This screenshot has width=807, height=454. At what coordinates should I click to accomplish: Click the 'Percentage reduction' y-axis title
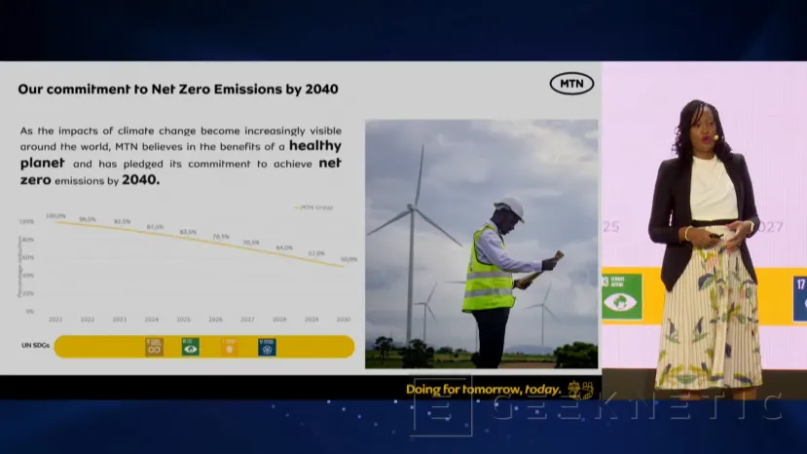click(x=19, y=266)
